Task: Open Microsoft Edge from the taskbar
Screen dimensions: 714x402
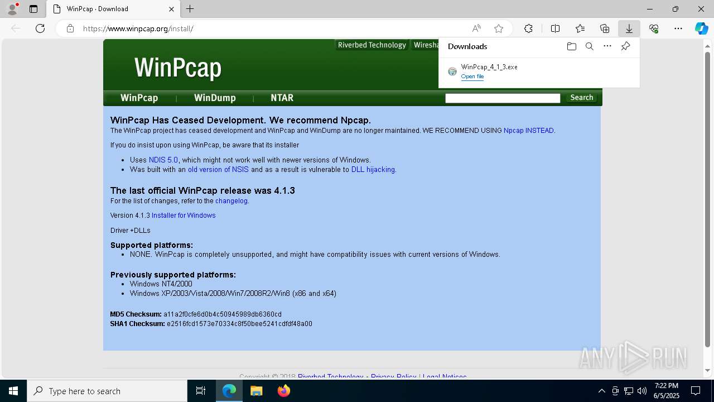Action: (229, 391)
